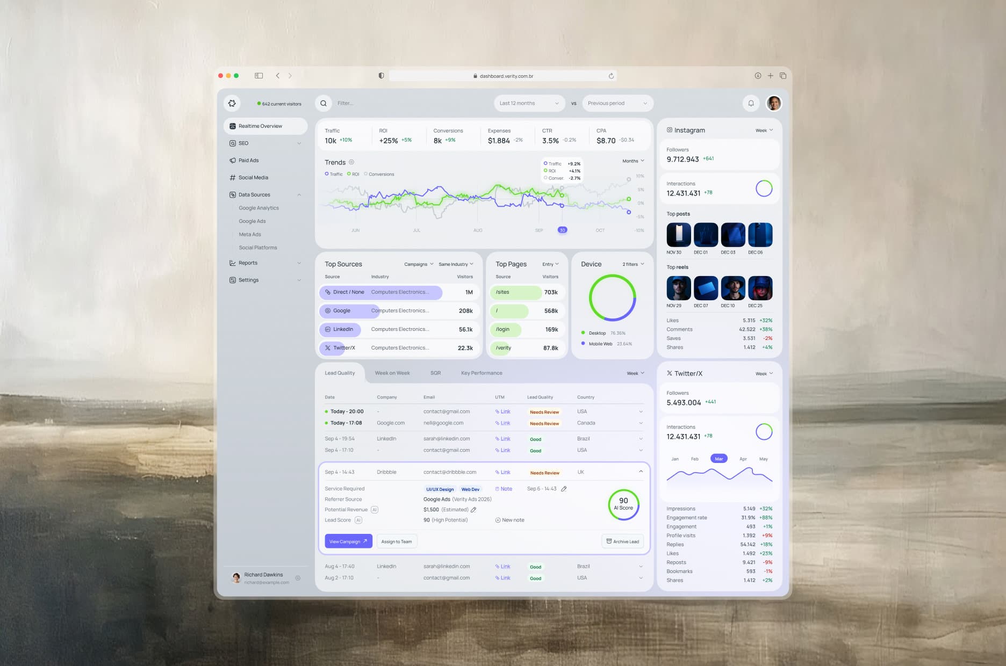Click the Verity logo icon
The width and height of the screenshot is (1006, 666).
point(232,103)
